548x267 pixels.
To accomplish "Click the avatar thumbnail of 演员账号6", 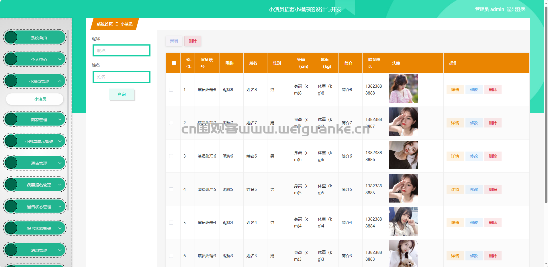I will [404, 155].
